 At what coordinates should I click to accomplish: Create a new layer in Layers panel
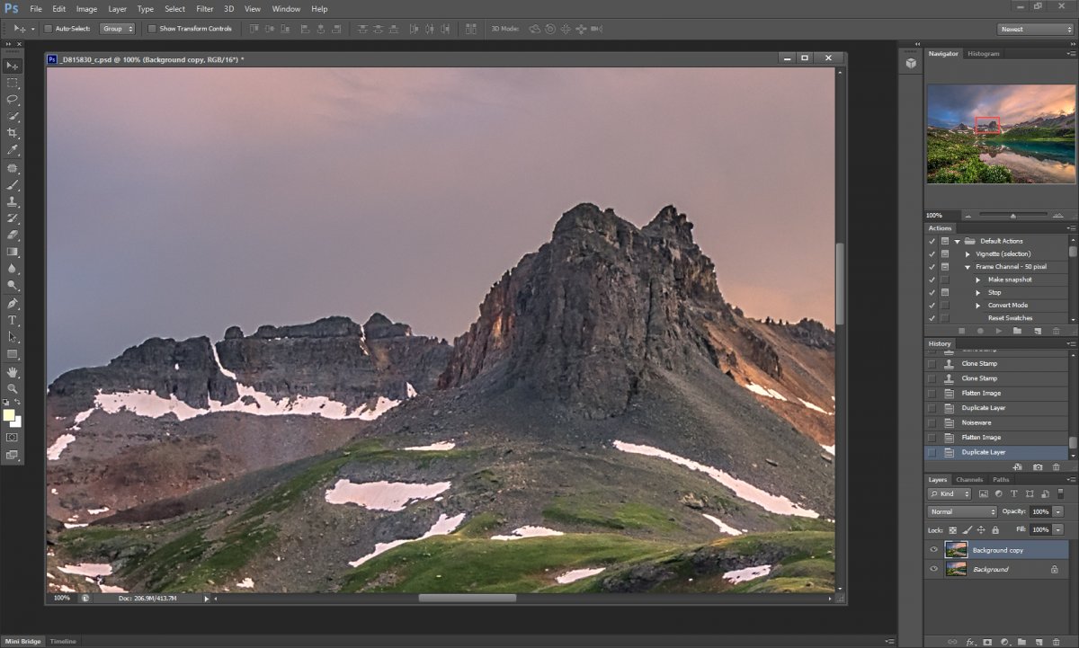1039,643
